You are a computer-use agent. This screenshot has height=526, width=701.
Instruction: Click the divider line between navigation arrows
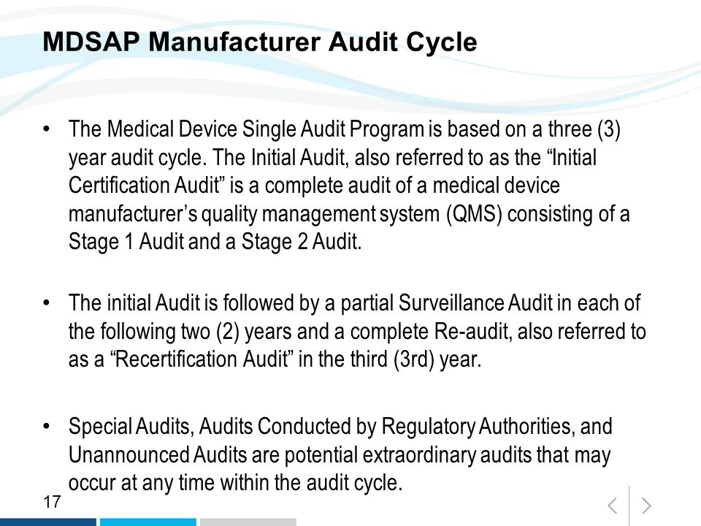[x=629, y=506]
